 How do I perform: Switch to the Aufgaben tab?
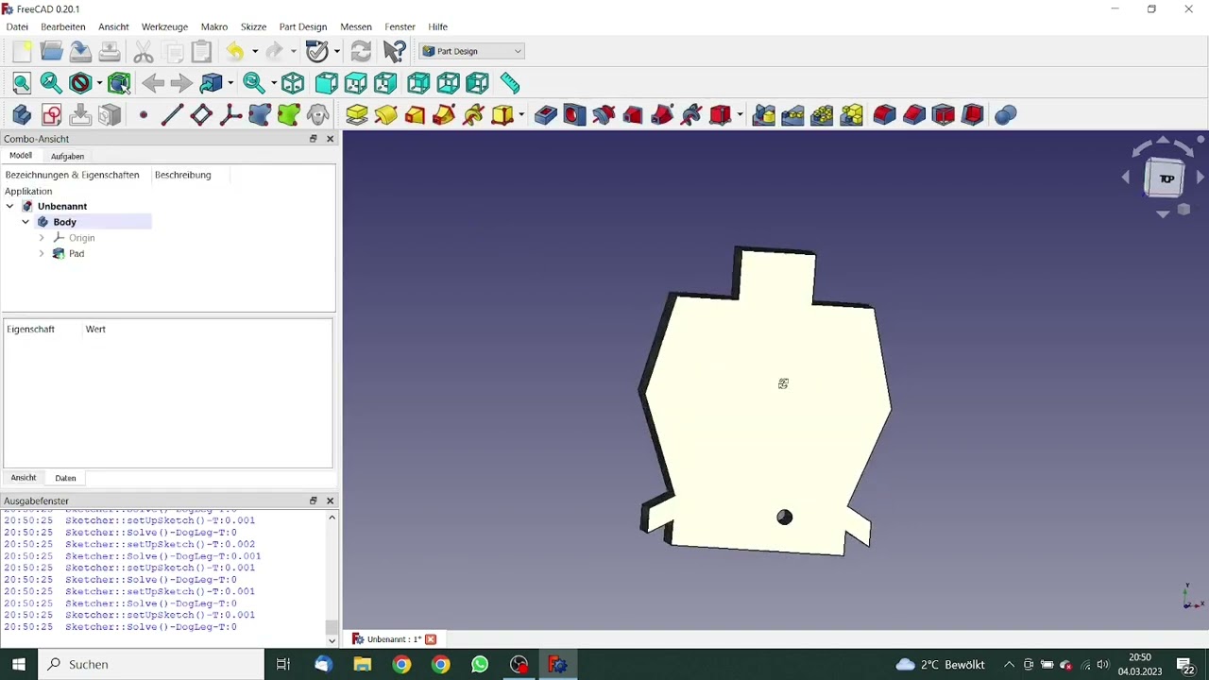[67, 156]
